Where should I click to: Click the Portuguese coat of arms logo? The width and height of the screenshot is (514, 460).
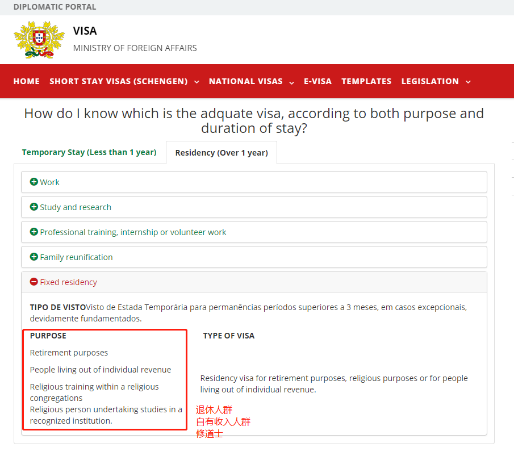[x=39, y=40]
